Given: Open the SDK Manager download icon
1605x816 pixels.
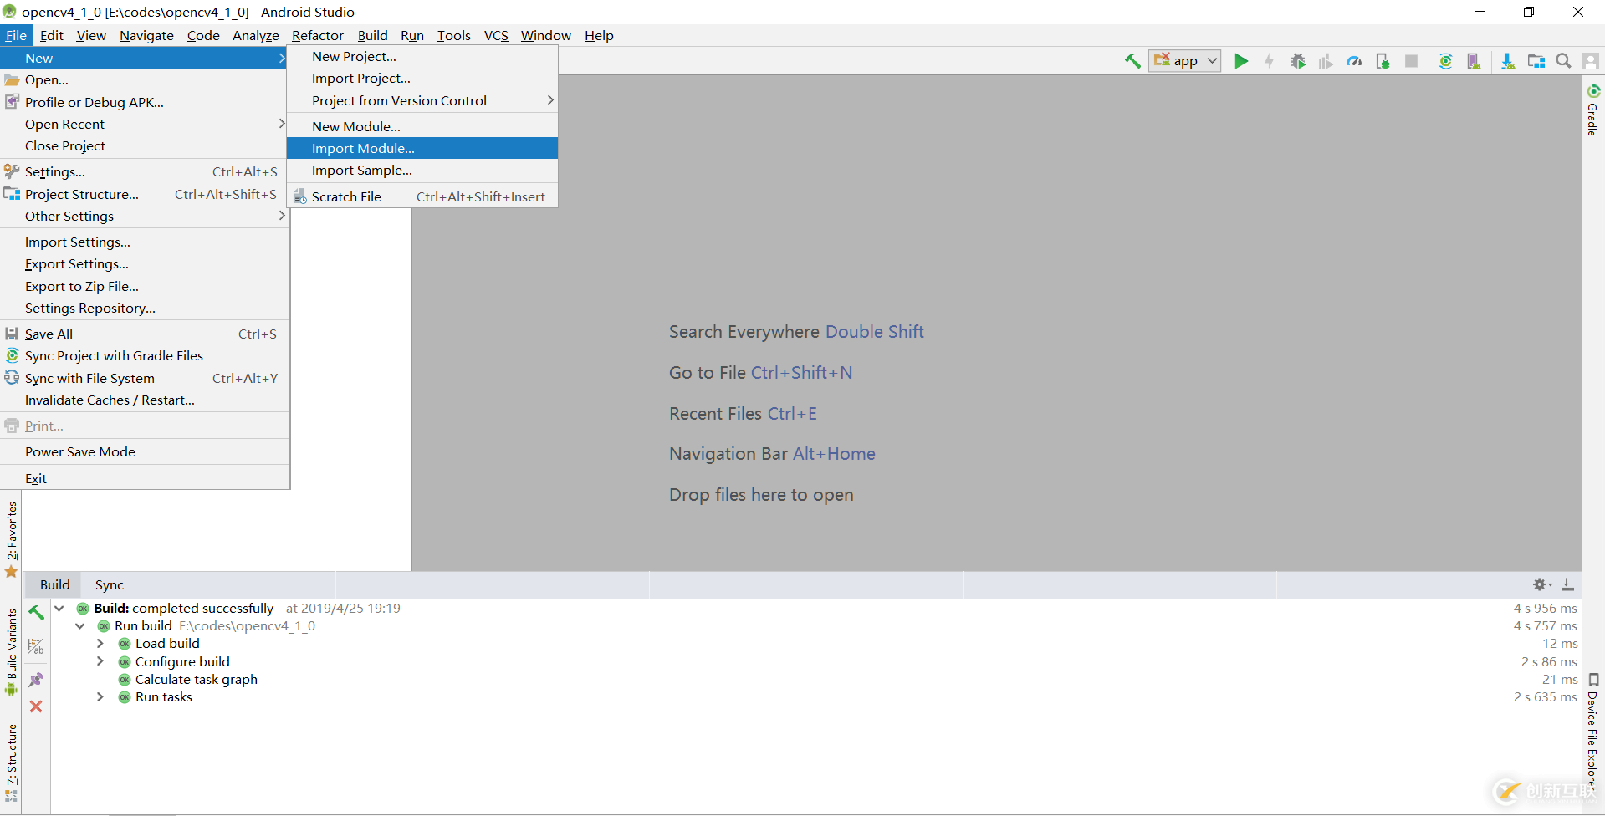Looking at the screenshot, I should (x=1507, y=61).
